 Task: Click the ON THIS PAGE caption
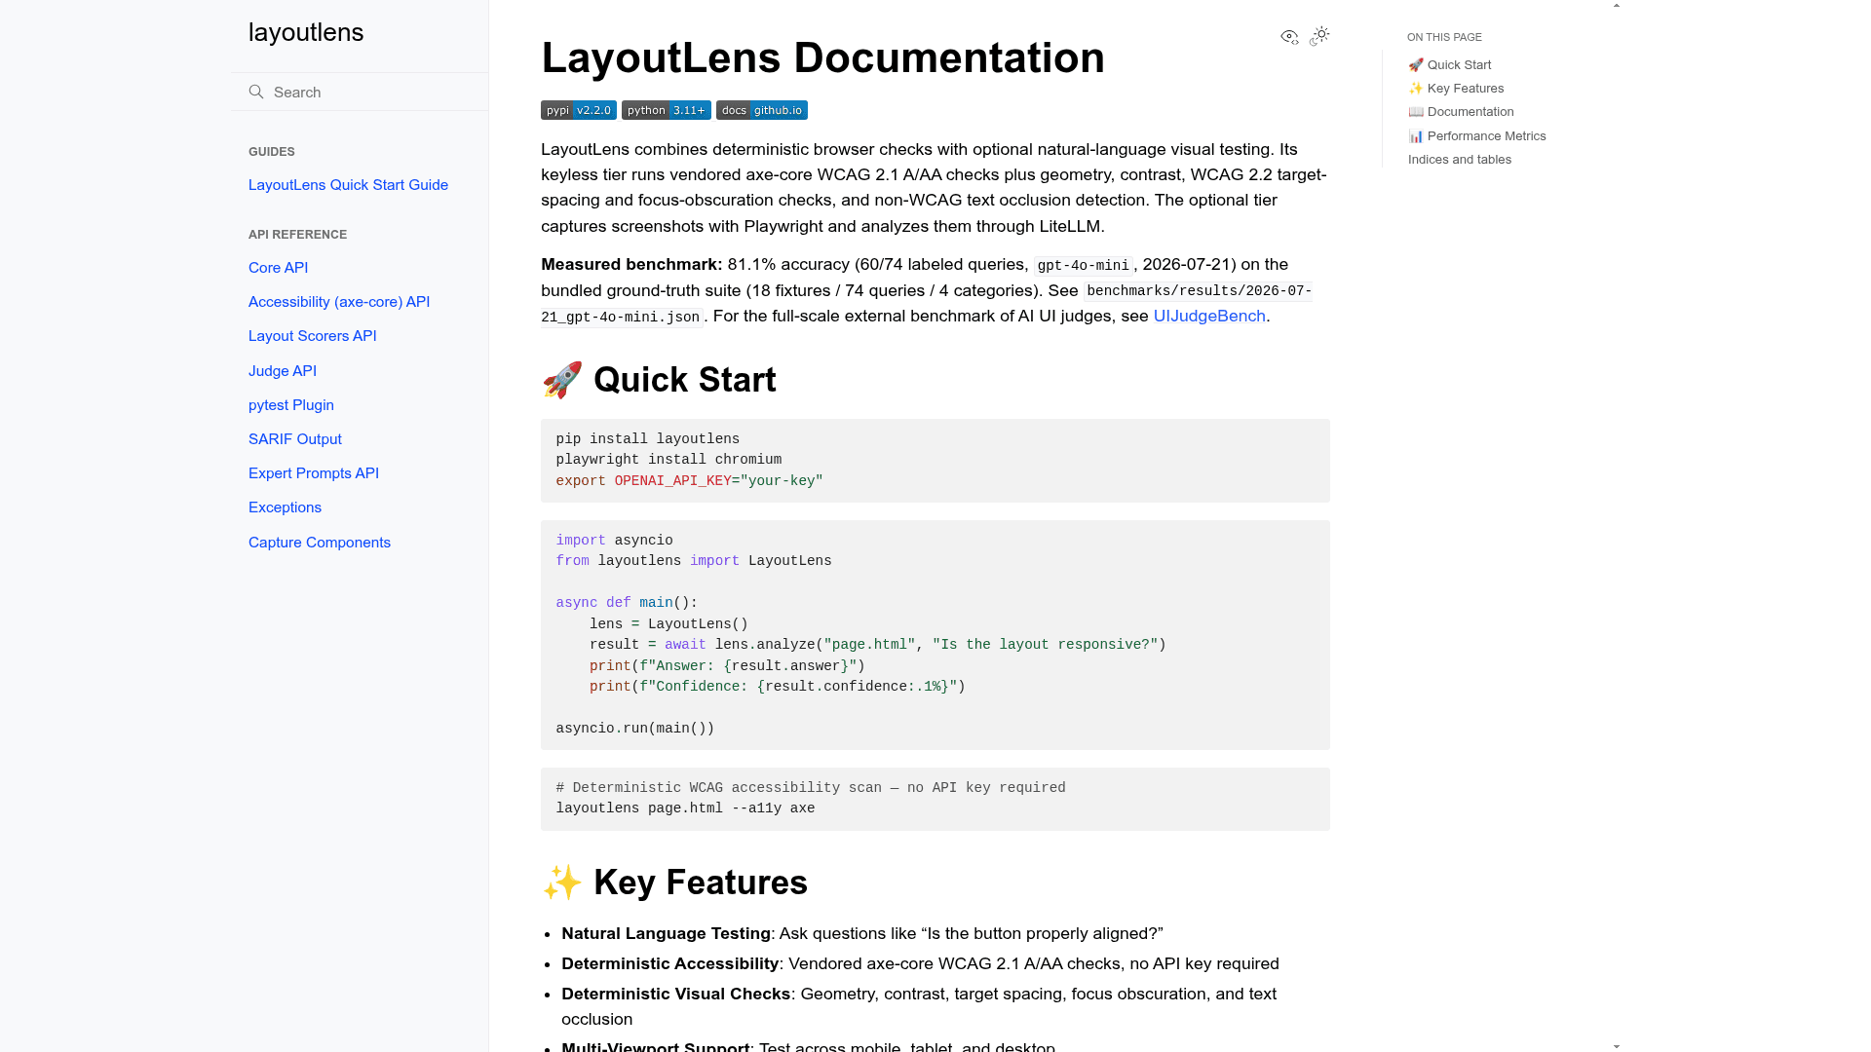tap(1444, 37)
